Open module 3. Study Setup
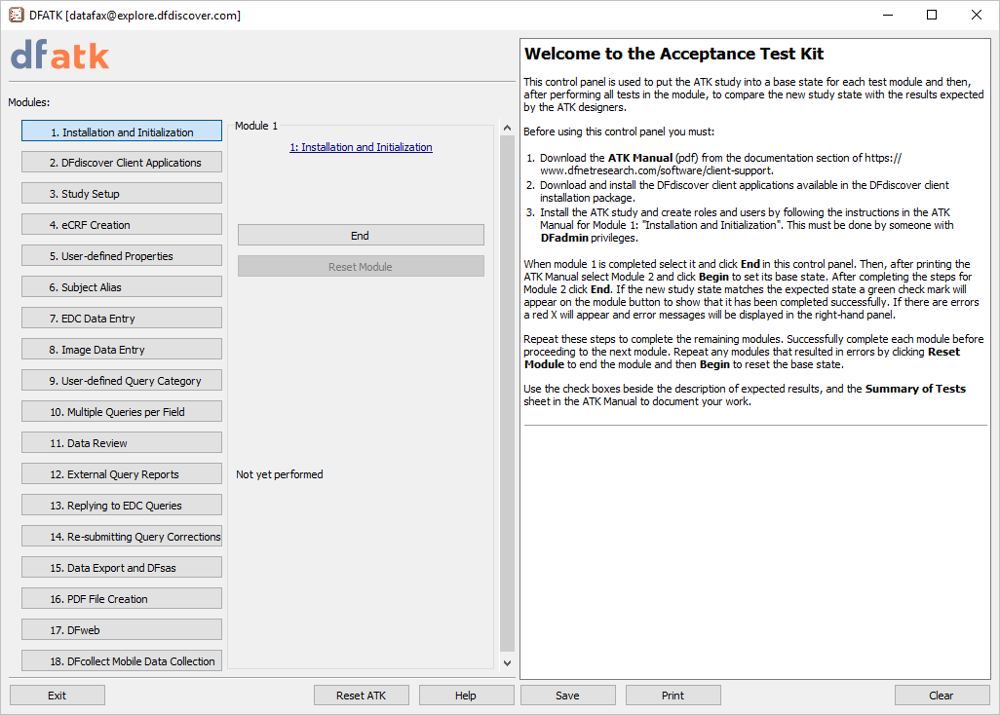 [122, 194]
